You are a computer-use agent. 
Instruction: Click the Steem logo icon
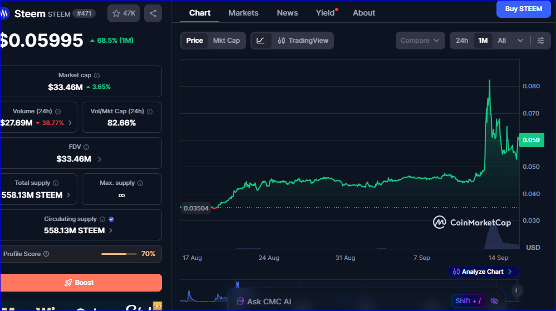[4, 14]
